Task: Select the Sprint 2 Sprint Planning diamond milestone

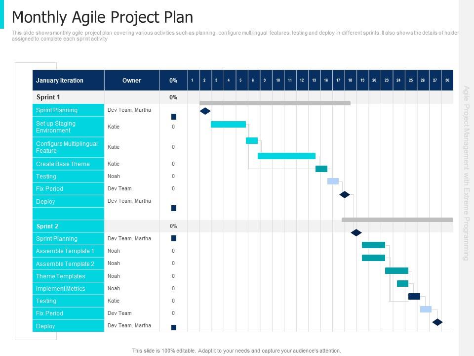Action: [356, 232]
